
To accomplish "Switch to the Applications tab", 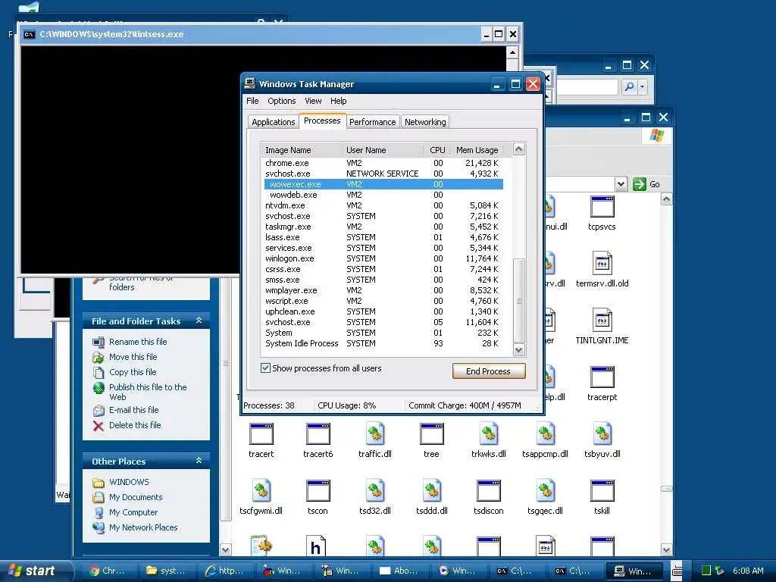I will click(x=273, y=122).
